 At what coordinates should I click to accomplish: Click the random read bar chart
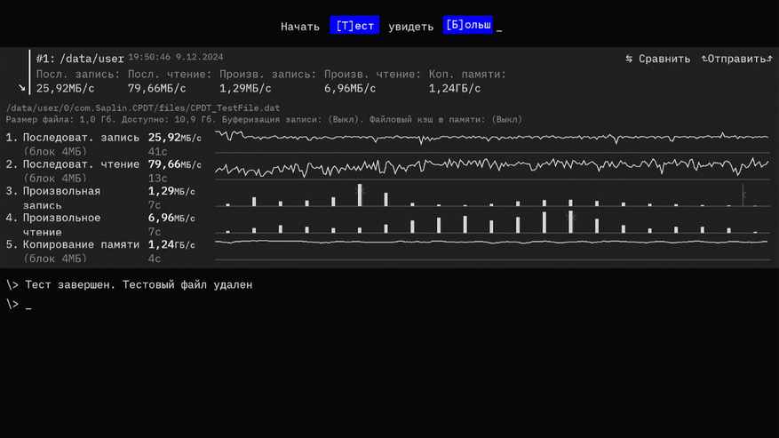tap(492, 221)
